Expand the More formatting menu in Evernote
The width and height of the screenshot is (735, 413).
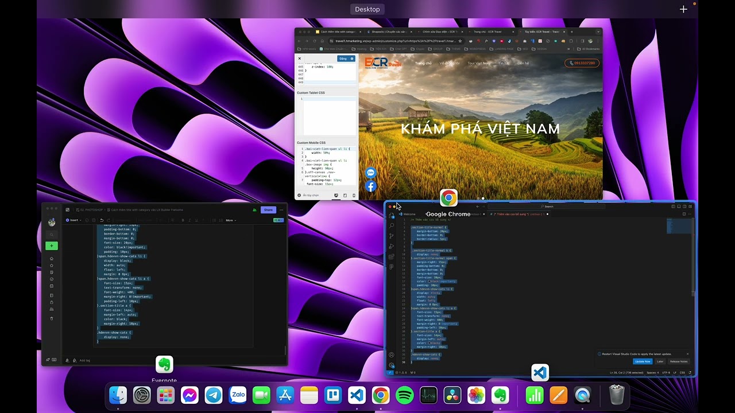pyautogui.click(x=230, y=220)
